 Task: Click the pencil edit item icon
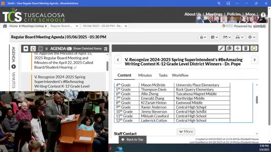click(221, 49)
